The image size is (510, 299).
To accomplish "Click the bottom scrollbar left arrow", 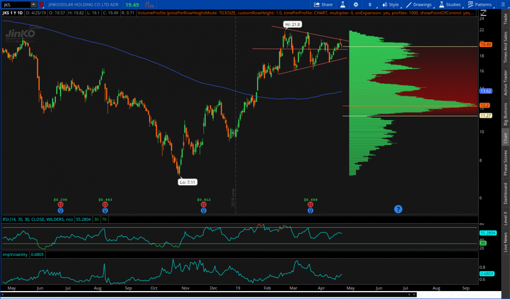I will [3, 294].
